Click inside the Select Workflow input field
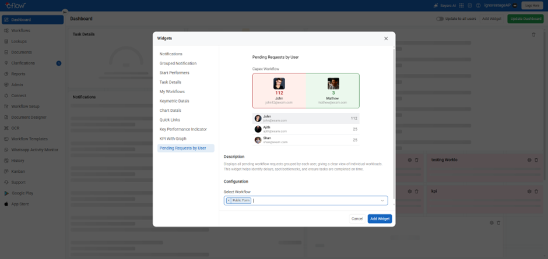 (315, 200)
